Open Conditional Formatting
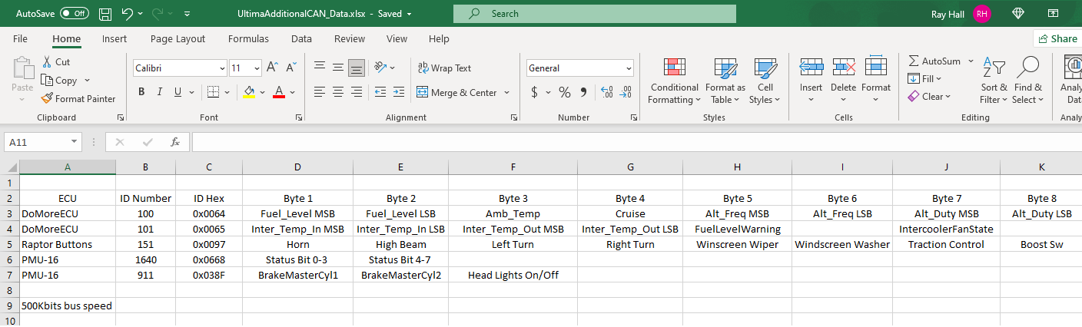 (x=674, y=81)
